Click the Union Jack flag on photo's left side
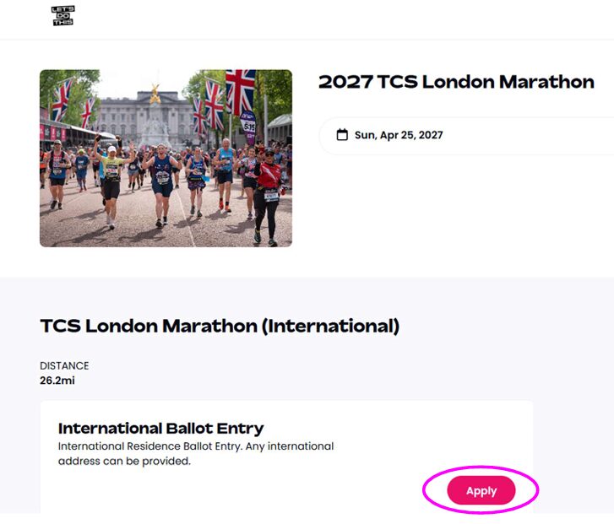The image size is (614, 524). (61, 99)
